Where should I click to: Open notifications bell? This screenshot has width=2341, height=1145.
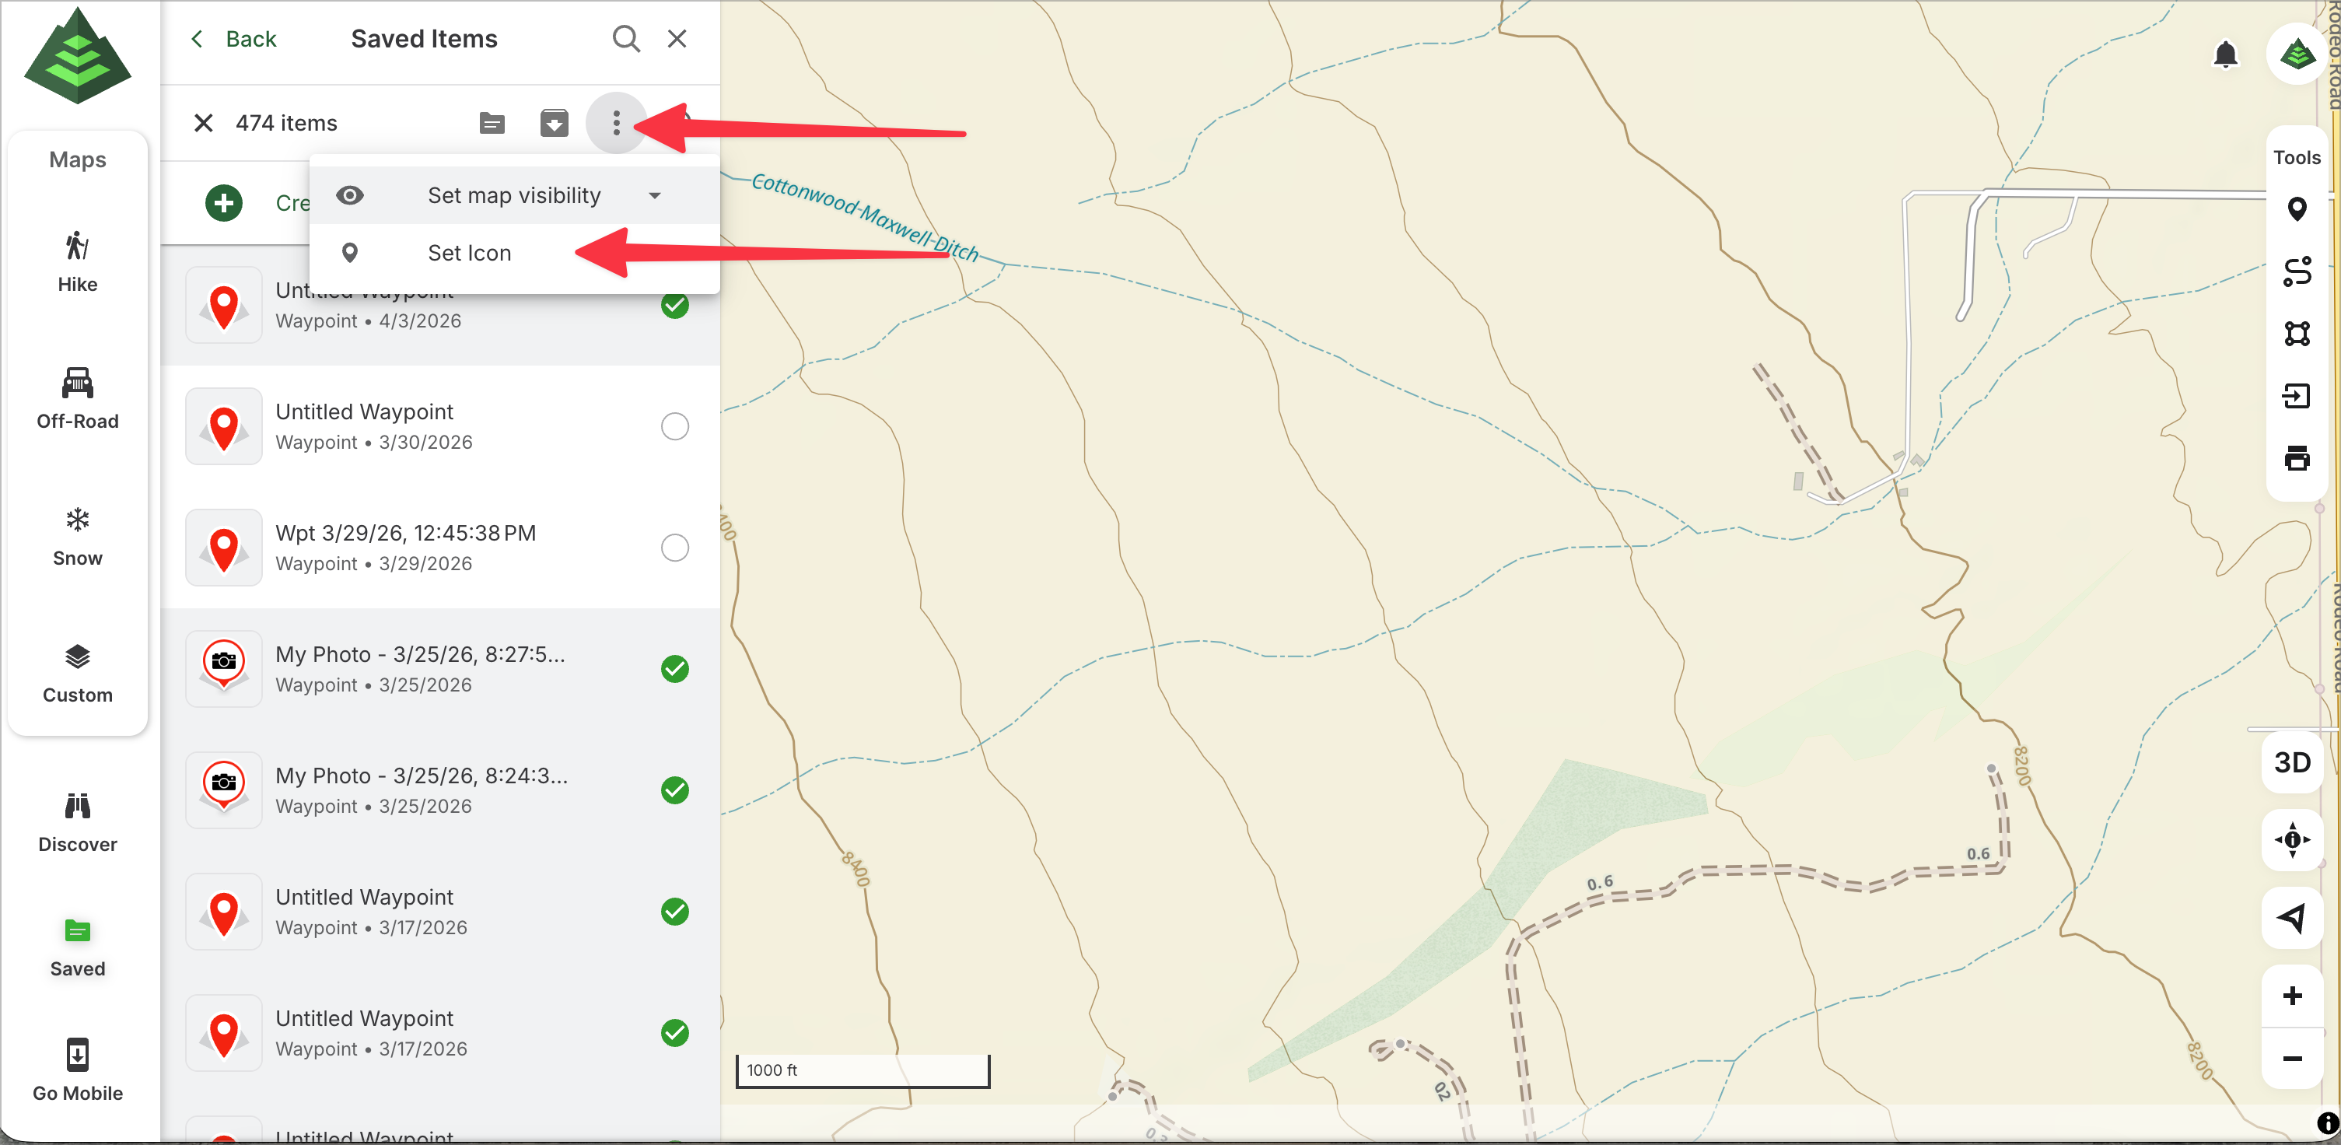2224,54
